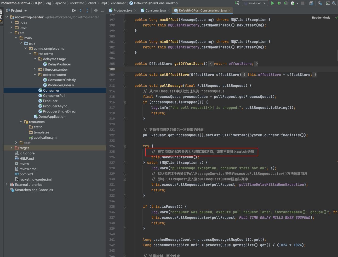Image resolution: width=338 pixels, height=257 pixels.
Task: Click DefaultMQPushConsumerImpl breadcrumb
Action: click(154, 3)
